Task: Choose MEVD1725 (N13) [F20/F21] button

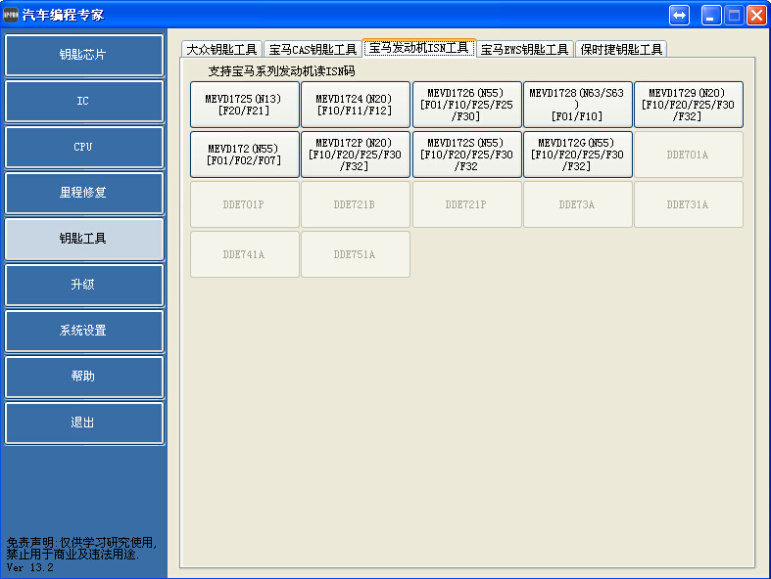Action: pos(244,105)
